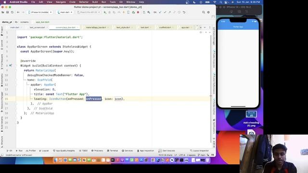
Task: Click the app_bar.dart breadcrumb
Action: click(x=42, y=22)
